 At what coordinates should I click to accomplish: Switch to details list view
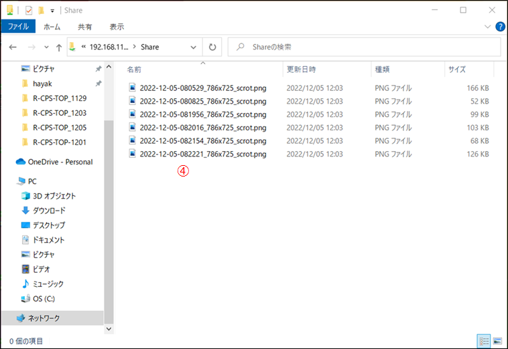click(485, 341)
